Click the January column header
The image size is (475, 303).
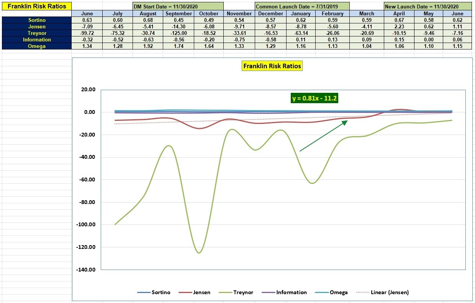tap(301, 13)
